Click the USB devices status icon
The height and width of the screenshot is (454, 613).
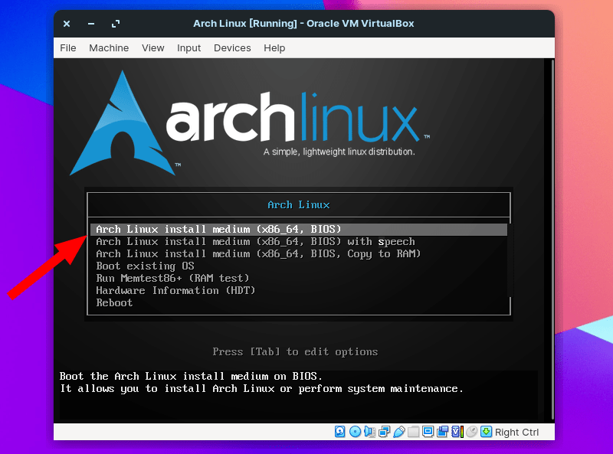click(x=398, y=432)
